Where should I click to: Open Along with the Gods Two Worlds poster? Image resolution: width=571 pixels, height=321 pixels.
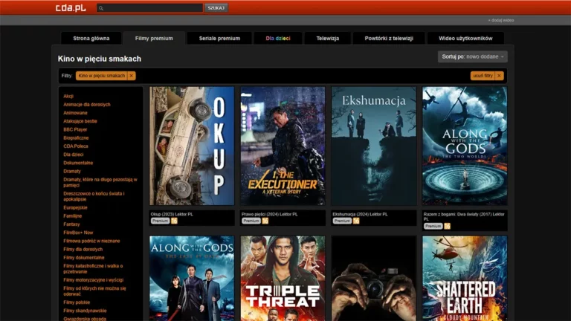tap(465, 146)
